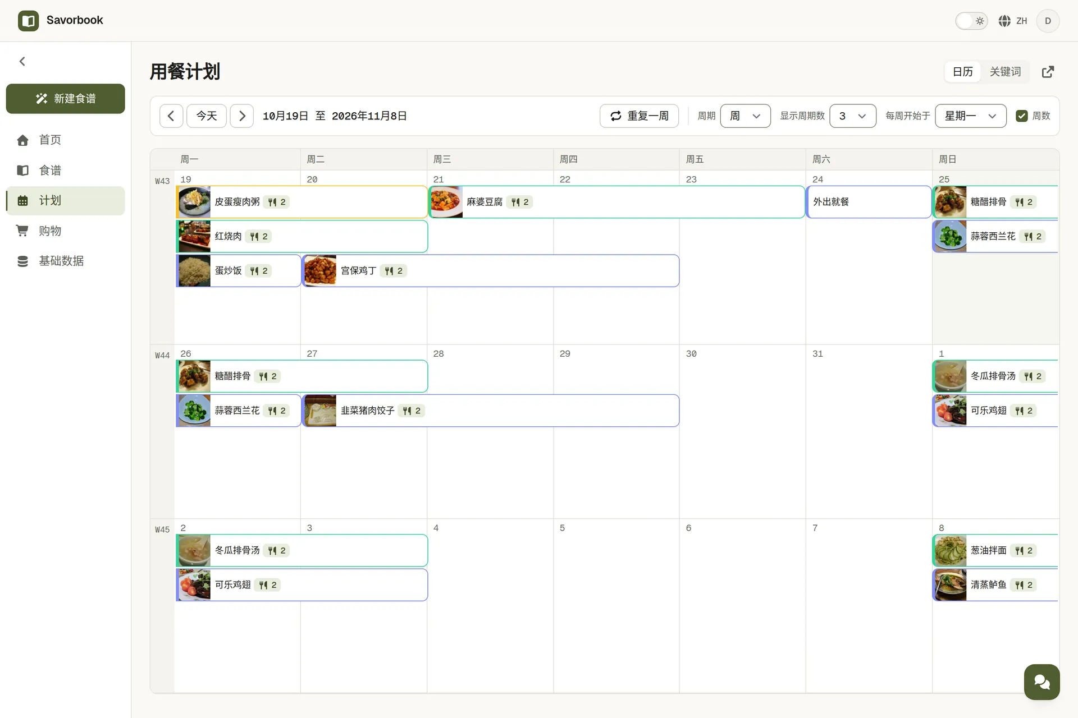Image resolution: width=1078 pixels, height=718 pixels.
Task: Open the 蛋炒饭 meal thumbnail
Action: pos(194,270)
